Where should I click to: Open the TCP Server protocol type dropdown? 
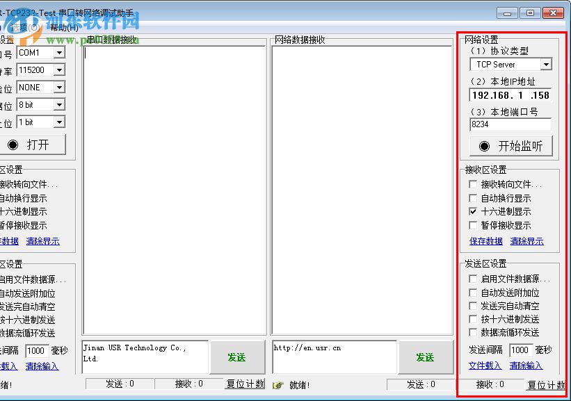510,64
